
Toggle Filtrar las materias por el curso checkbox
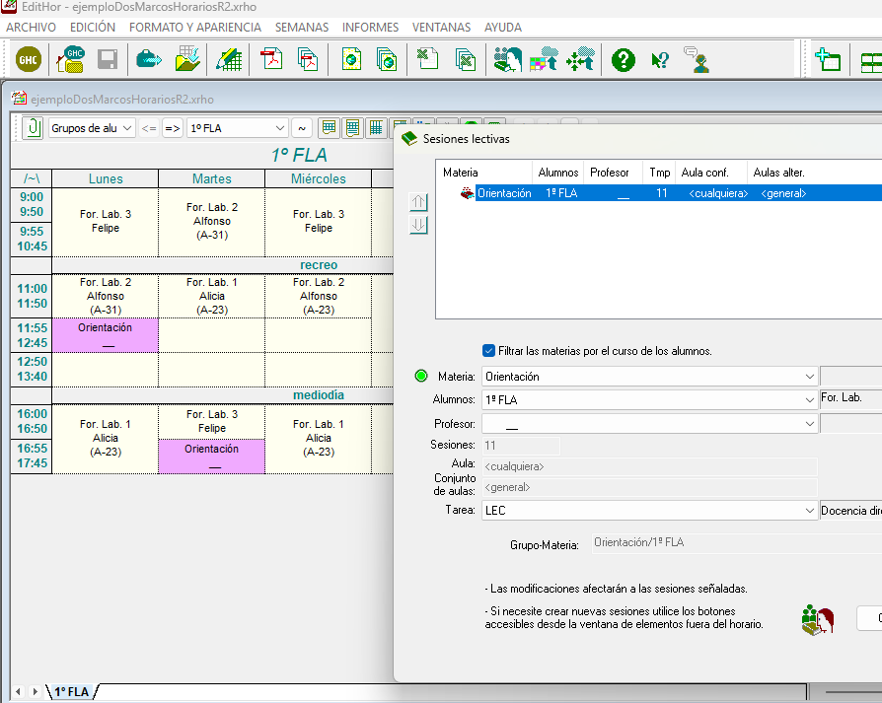(488, 351)
